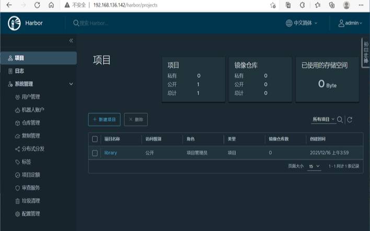Tick the checkbox for library row
This screenshot has width=370, height=231.
pos(95,153)
